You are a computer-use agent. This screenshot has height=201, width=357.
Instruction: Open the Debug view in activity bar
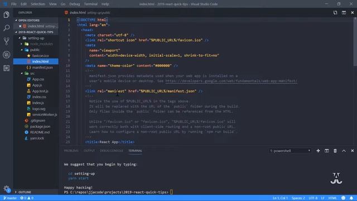[6, 55]
